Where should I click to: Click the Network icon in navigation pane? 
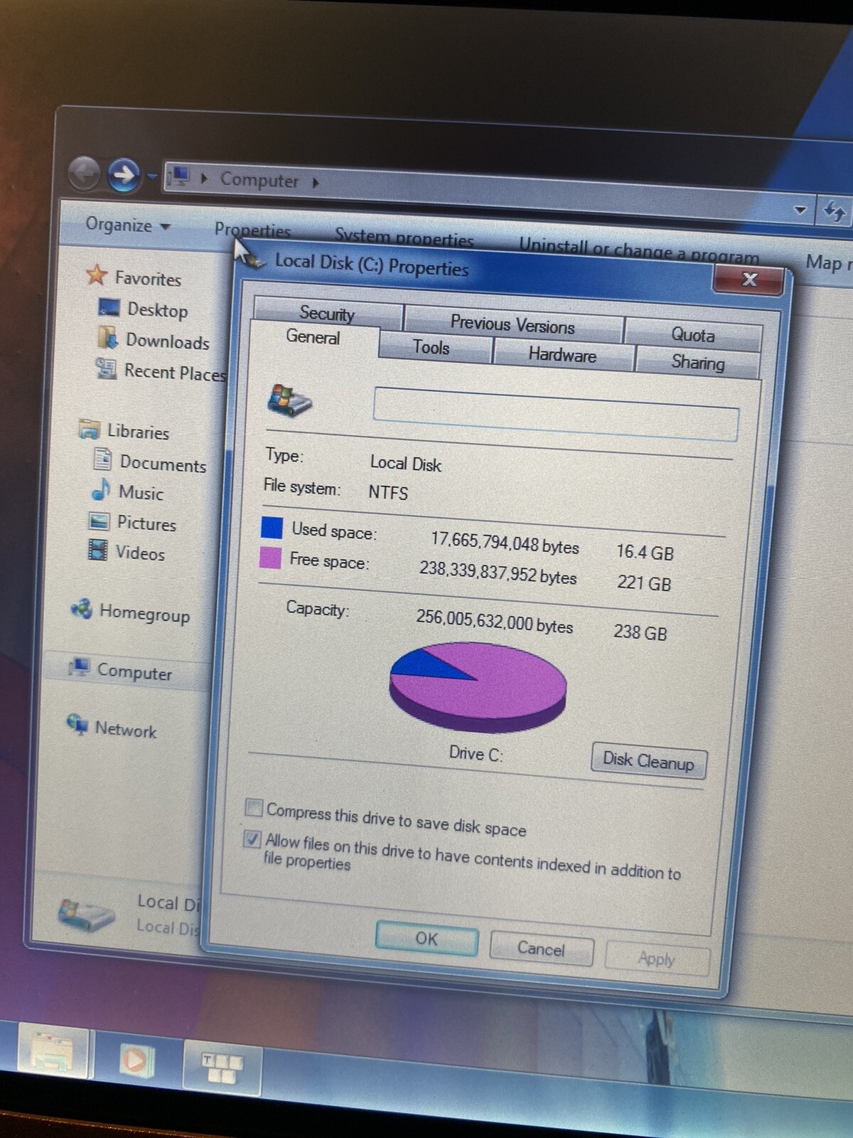[x=77, y=723]
